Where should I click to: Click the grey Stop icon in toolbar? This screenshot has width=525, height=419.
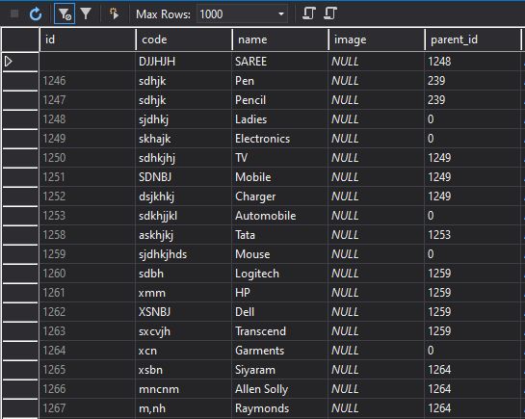pyautogui.click(x=14, y=13)
